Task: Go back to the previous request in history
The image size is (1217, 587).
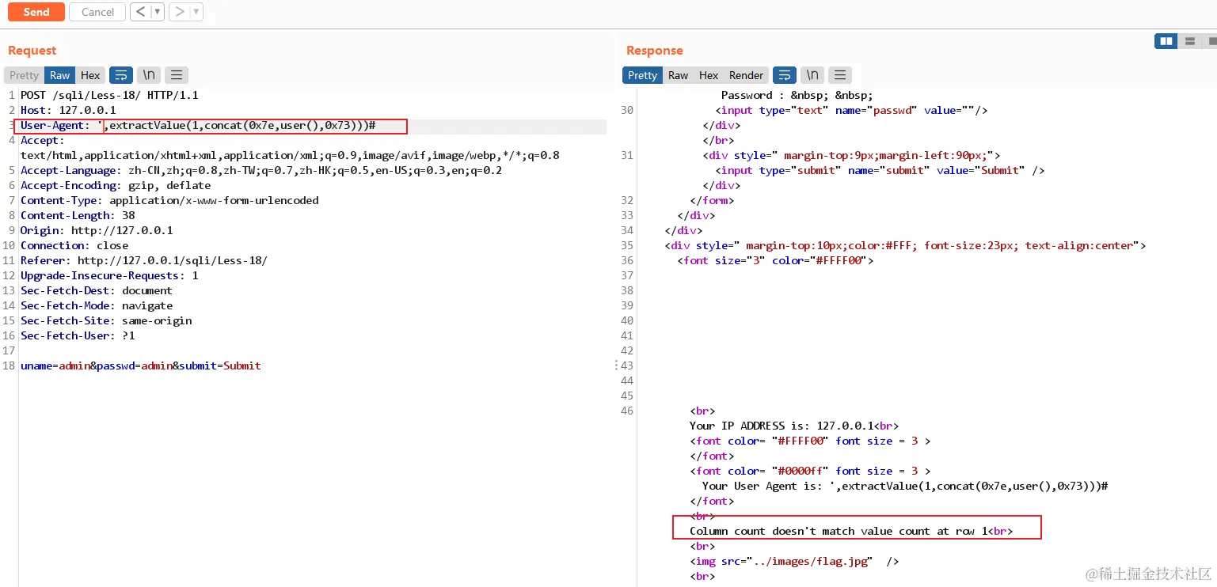Action: pyautogui.click(x=140, y=12)
